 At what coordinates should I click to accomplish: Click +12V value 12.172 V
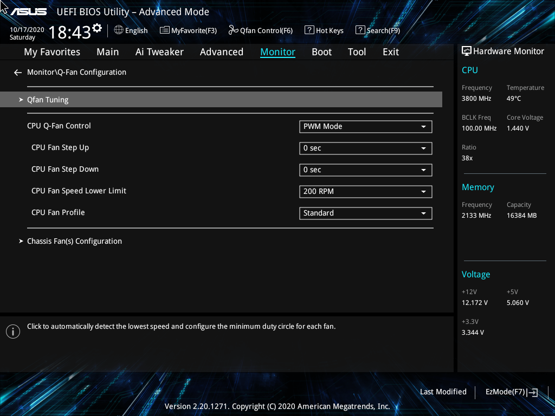475,303
